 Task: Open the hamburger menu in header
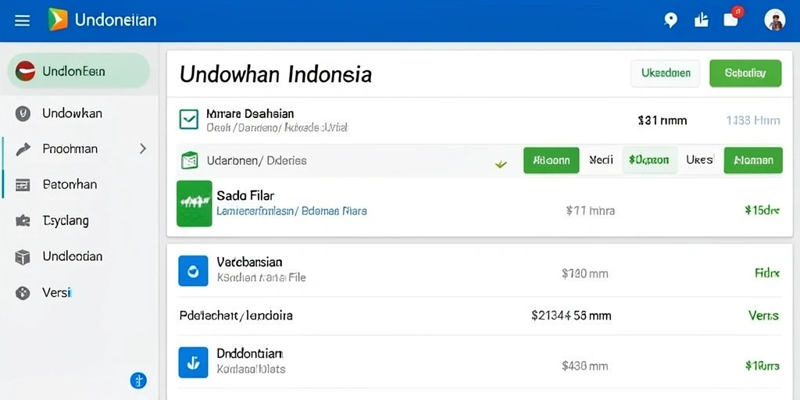[22, 20]
